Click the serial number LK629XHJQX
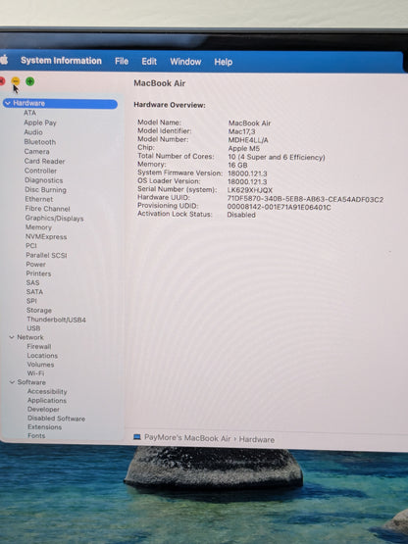Screen dimensions: 408x544 click(250, 190)
